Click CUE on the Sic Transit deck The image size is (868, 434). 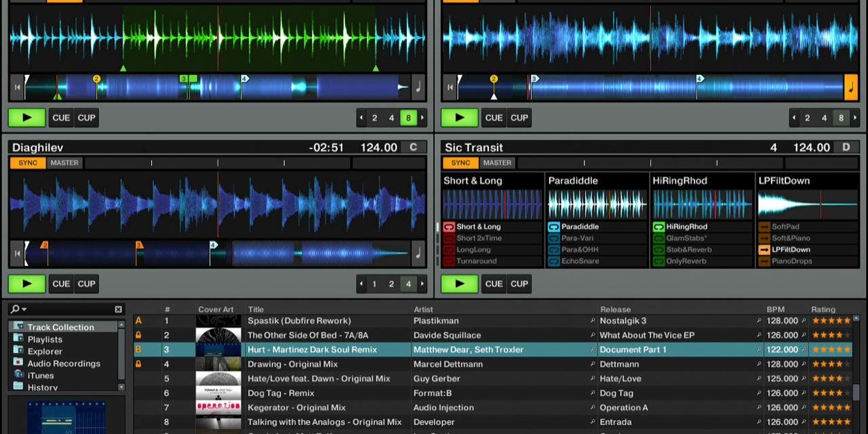click(494, 284)
